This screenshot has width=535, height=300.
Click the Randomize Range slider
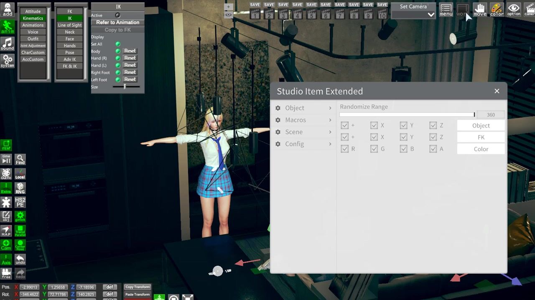(x=407, y=115)
